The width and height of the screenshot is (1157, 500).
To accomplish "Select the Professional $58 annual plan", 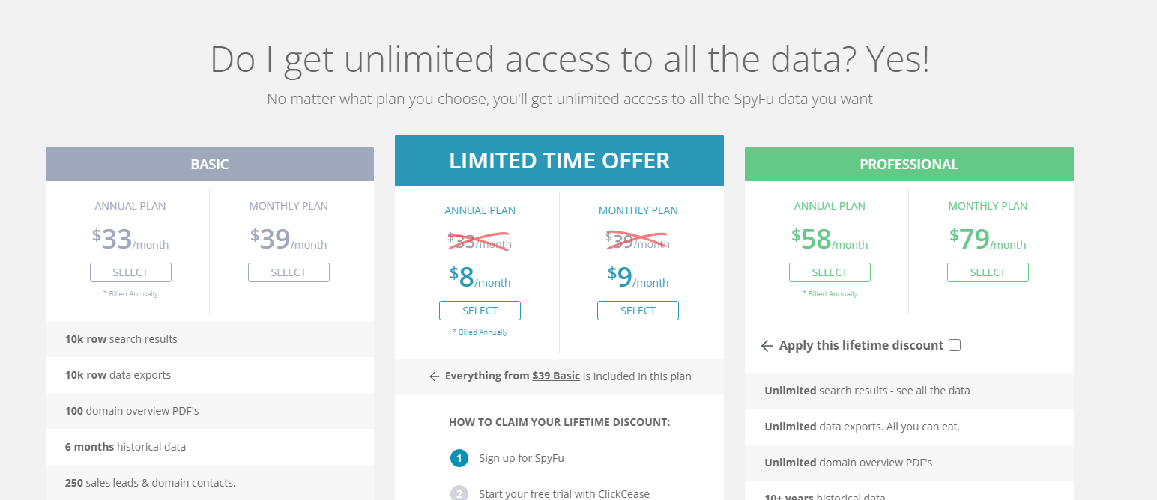I will pos(830,272).
